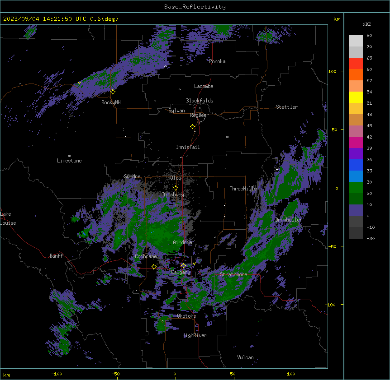Click the Didsbury town label
The width and height of the screenshot is (390, 380).
pyautogui.click(x=173, y=195)
